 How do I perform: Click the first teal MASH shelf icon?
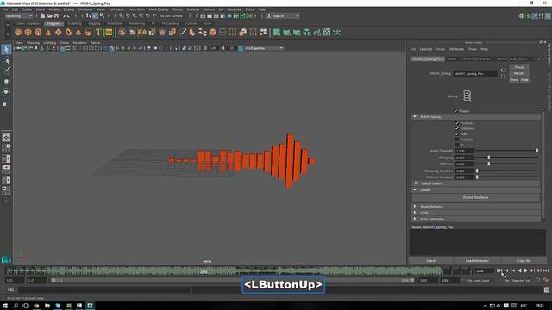[x=277, y=33]
